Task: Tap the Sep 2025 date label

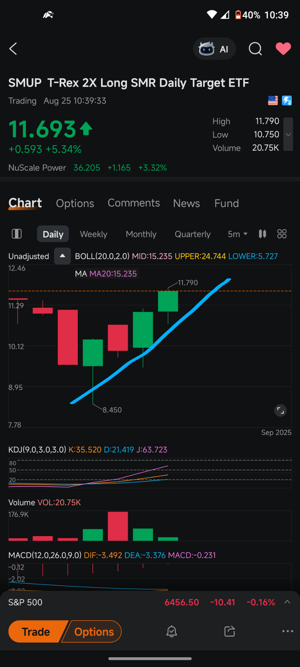Action: (276, 432)
